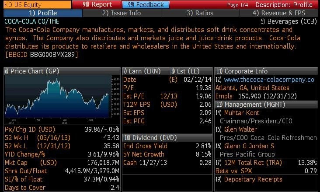This screenshot has height=192, width=320.
Task: Click Pres/COO:Coca-Cola Refreshmen title text
Action: coord(268,138)
